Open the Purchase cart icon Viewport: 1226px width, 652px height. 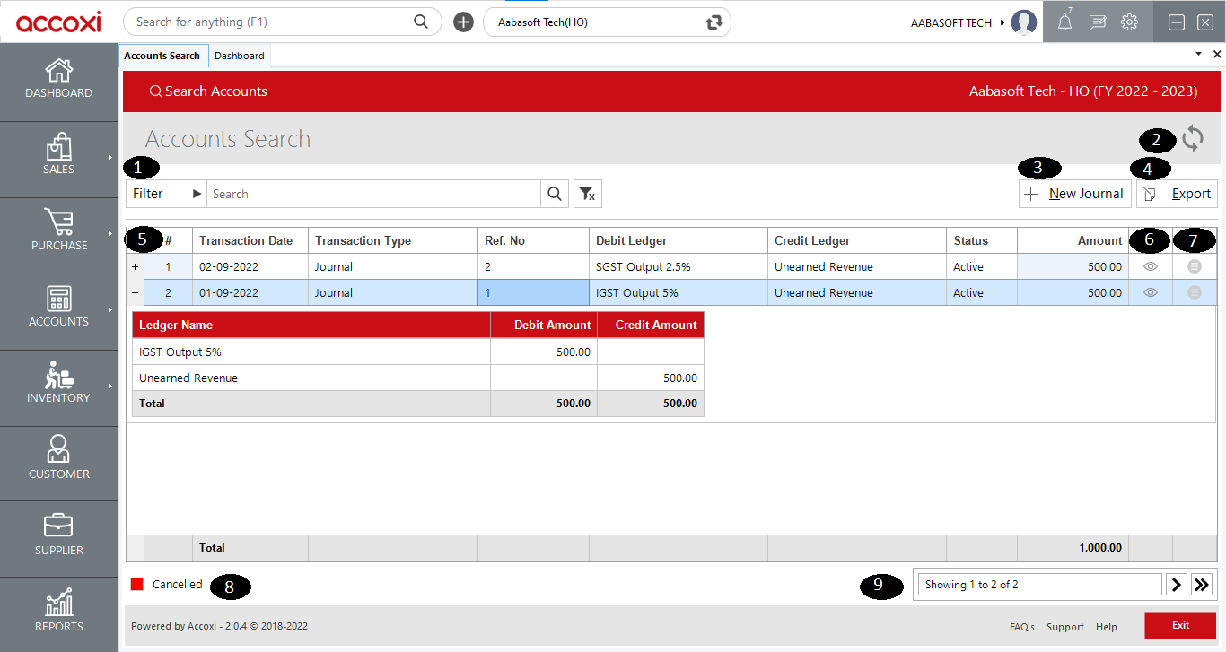pyautogui.click(x=58, y=222)
